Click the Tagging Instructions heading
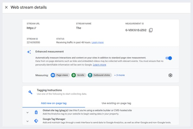 (x=49, y=90)
